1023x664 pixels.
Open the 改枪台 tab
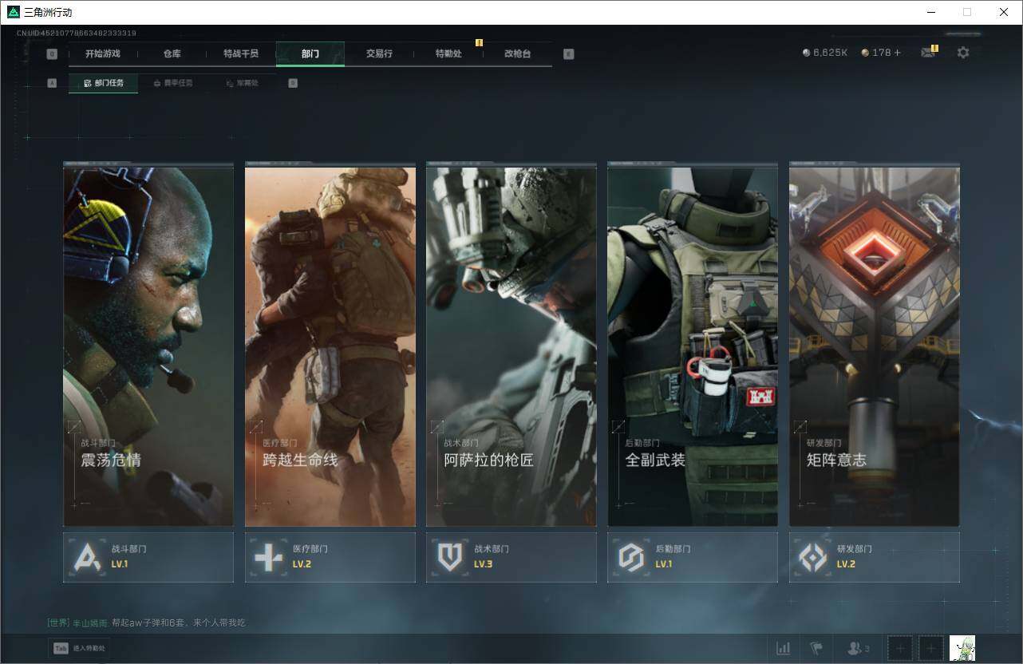(517, 54)
